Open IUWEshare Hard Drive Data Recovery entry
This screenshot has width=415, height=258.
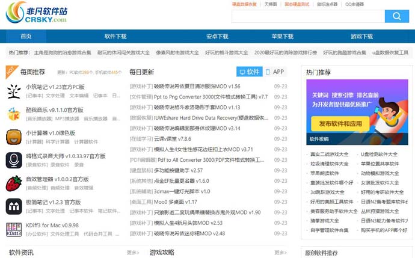click(211, 118)
